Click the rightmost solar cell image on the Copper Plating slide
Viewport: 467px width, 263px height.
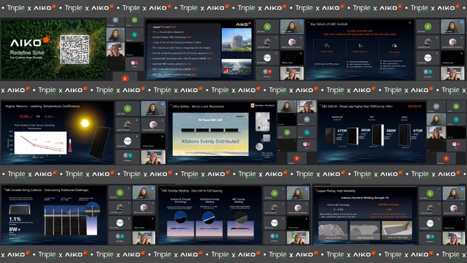398,230
